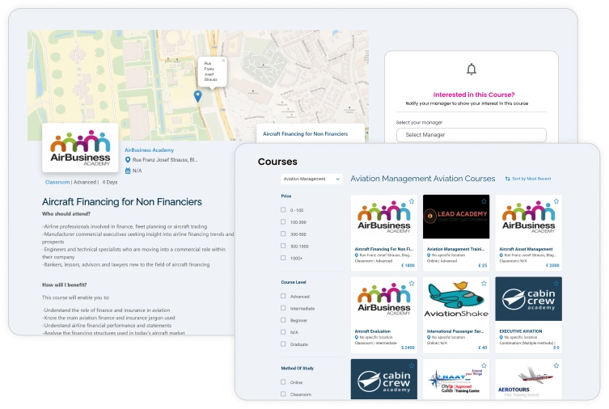Favorite the Aerotours course card star

coord(556,365)
